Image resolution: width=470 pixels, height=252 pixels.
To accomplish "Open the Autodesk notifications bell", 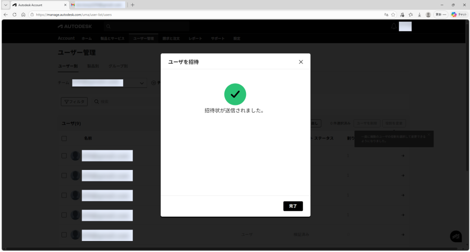I will pyautogui.click(x=393, y=27).
